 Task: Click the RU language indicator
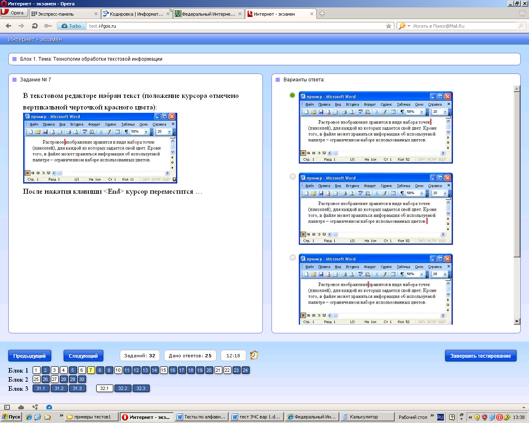pos(440,417)
